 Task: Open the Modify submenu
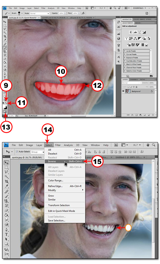(x=65, y=190)
